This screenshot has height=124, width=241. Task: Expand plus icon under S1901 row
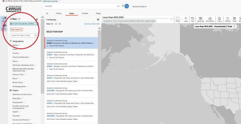click(x=48, y=46)
